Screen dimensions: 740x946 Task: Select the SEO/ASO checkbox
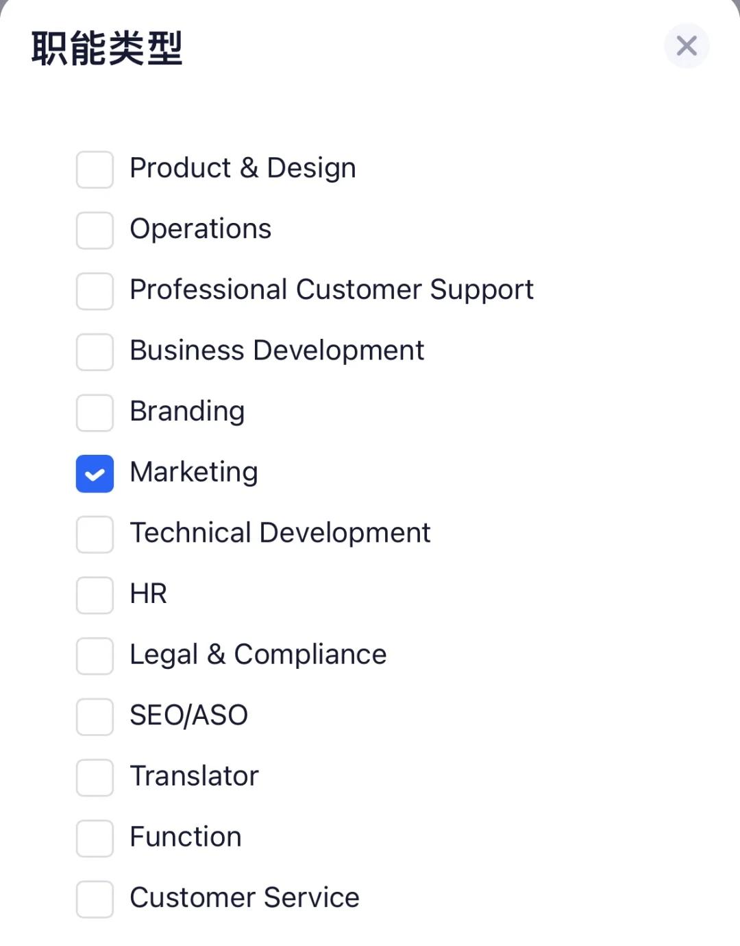[x=95, y=717]
